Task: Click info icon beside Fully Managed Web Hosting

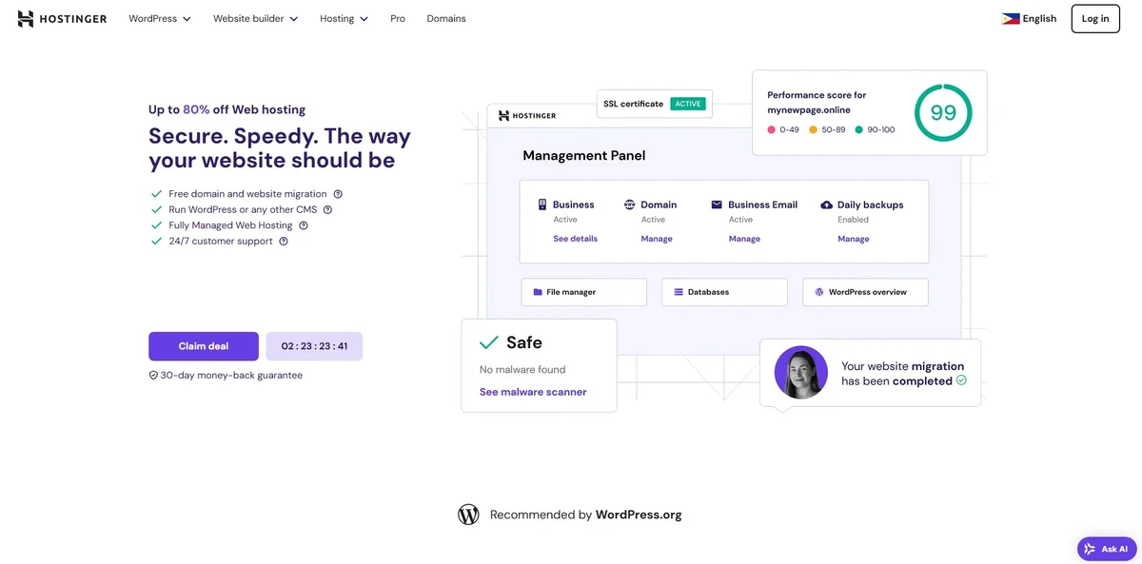Action: click(304, 225)
